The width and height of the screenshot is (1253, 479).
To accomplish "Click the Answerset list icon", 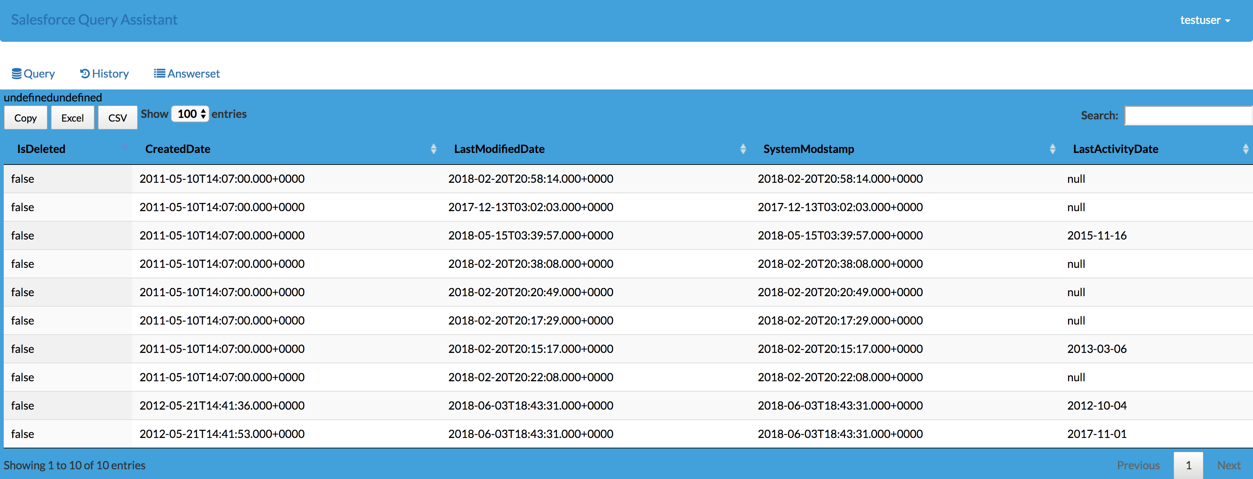I will pyautogui.click(x=159, y=73).
